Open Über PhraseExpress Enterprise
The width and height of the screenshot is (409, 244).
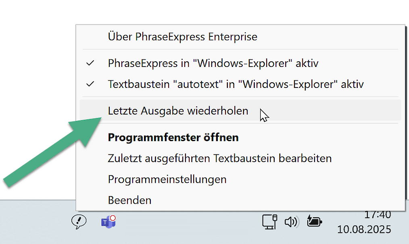[240, 36]
